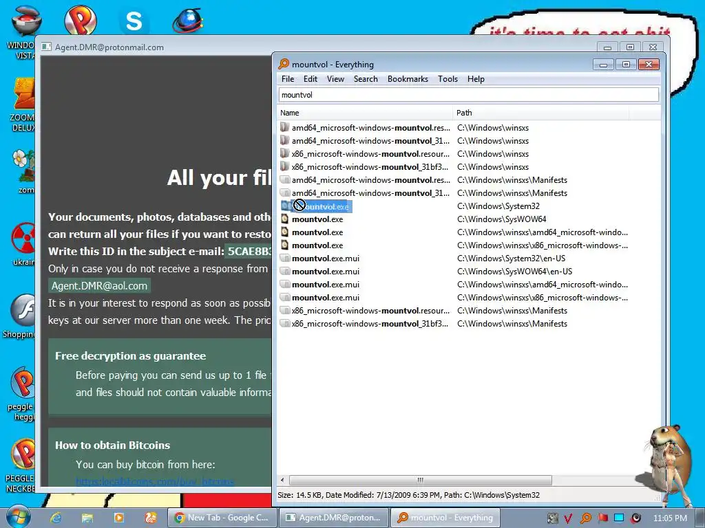Screen dimensions: 705x528
Task: Open the Tools menu in Everything
Action: coord(448,79)
